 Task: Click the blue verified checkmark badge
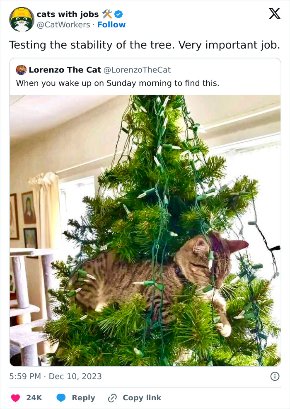pos(118,14)
